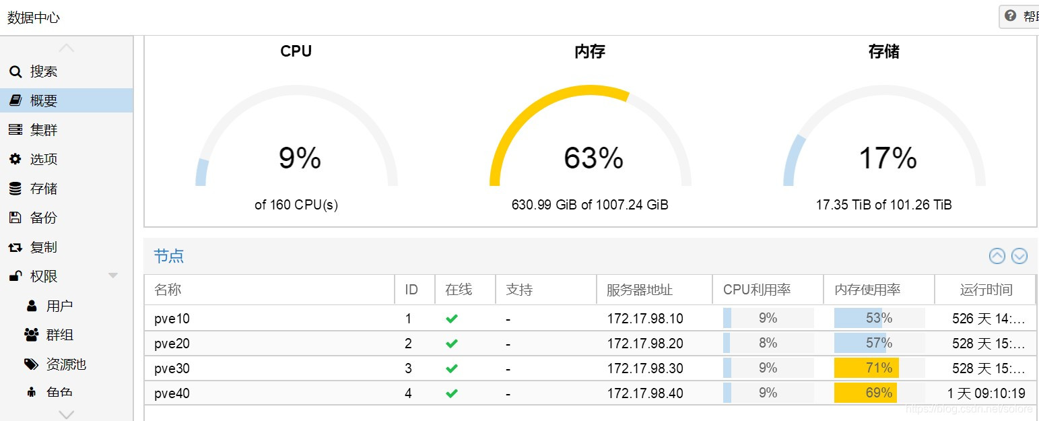Click server address 172.17.98.40
The height and width of the screenshot is (421, 1039).
[x=645, y=393]
